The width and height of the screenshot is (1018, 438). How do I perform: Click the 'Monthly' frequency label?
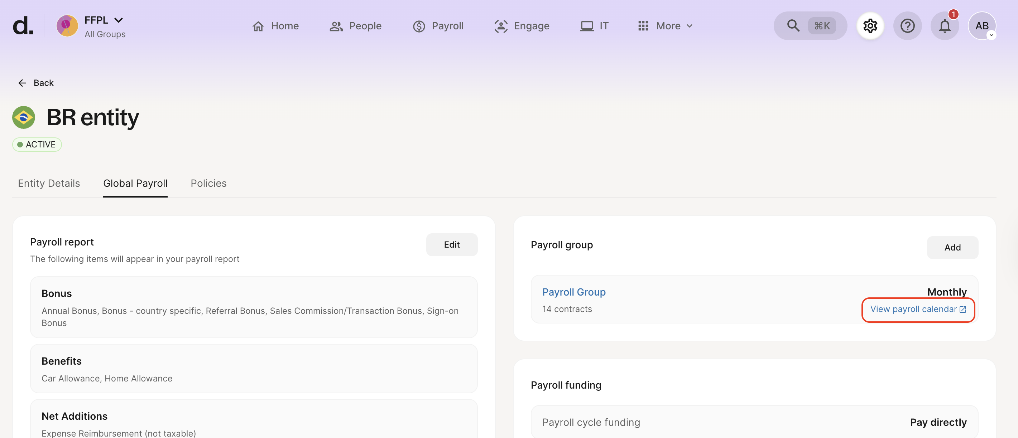pyautogui.click(x=947, y=292)
